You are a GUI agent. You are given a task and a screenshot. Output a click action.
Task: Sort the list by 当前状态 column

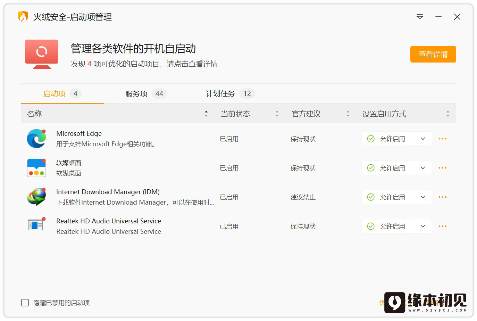click(277, 114)
